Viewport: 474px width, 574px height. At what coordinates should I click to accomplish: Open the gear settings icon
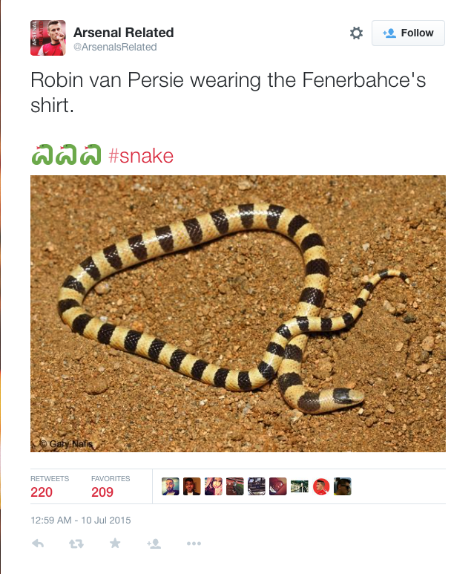(356, 33)
